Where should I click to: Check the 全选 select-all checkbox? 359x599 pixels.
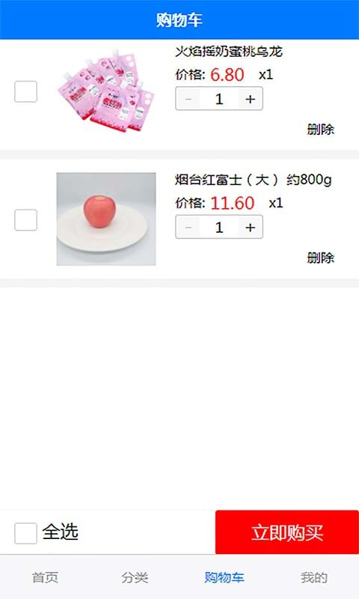(x=25, y=533)
